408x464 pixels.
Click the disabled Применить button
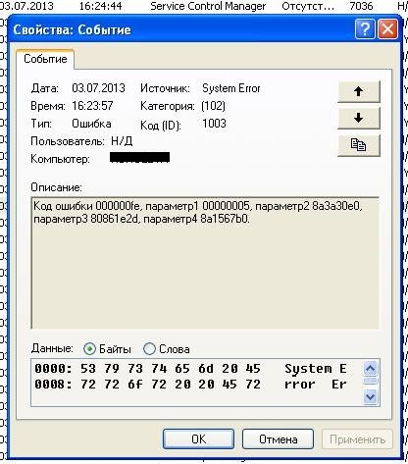pyautogui.click(x=357, y=439)
